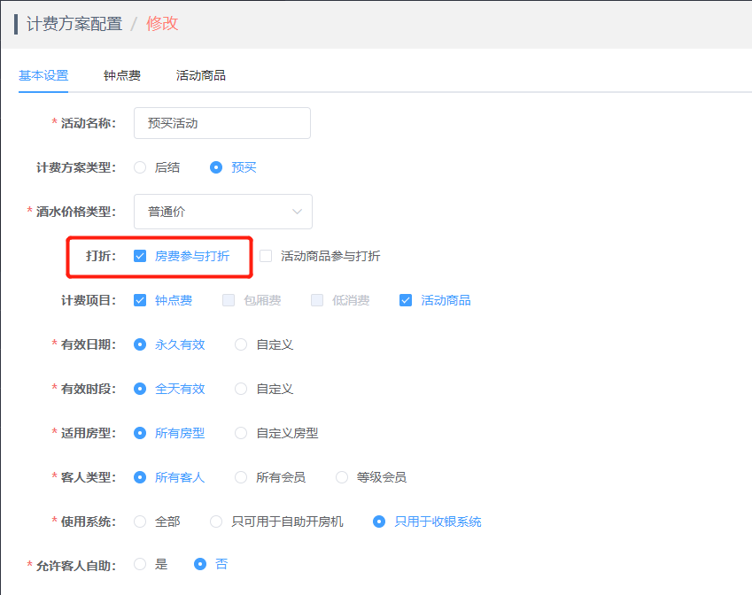Open the 酒水价格类型 dropdown showing 普通价

coord(223,212)
